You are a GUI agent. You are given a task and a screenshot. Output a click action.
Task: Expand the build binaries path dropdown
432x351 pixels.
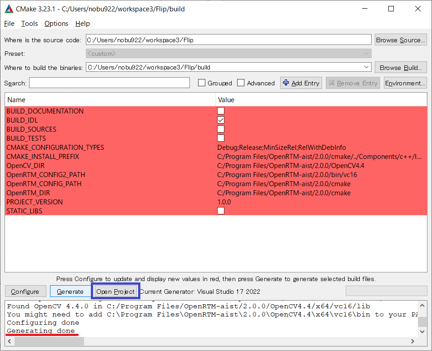[x=366, y=67]
